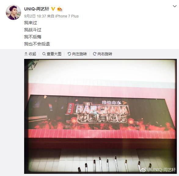Open UNIQ-周艺轩 profile avatar picture
This screenshot has height=176, width=179.
point(13,12)
